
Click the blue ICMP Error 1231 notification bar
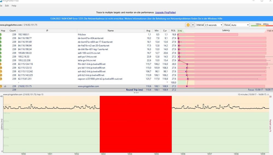click(137, 19)
